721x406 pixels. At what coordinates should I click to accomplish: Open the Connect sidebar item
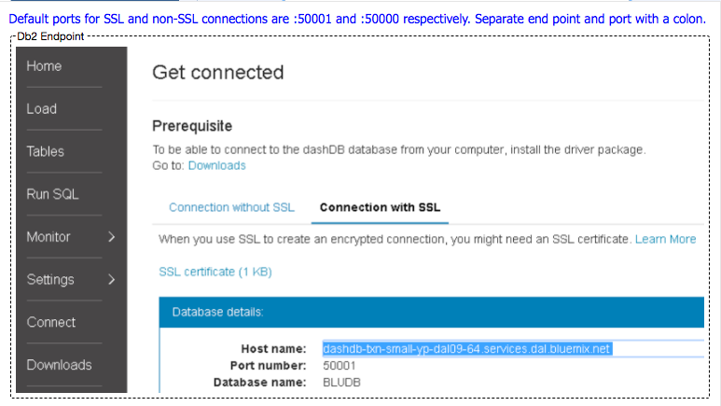pos(50,322)
